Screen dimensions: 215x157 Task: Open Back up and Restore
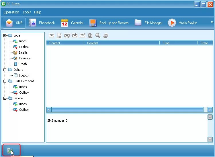click(x=109, y=23)
